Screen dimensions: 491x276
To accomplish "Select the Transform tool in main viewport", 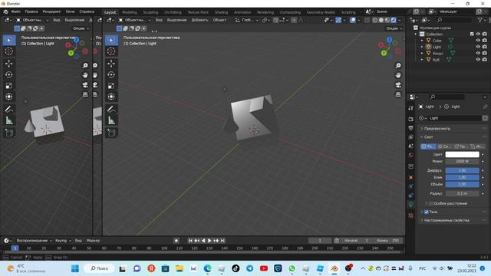I will coord(111,97).
